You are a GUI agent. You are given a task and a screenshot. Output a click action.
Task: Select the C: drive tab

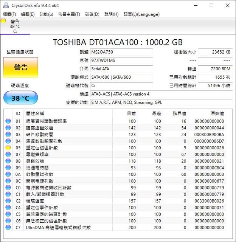coord(15,26)
